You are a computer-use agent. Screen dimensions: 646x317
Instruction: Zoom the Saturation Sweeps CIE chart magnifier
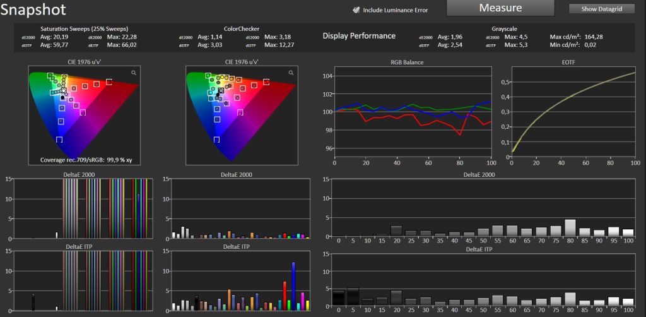click(x=134, y=73)
